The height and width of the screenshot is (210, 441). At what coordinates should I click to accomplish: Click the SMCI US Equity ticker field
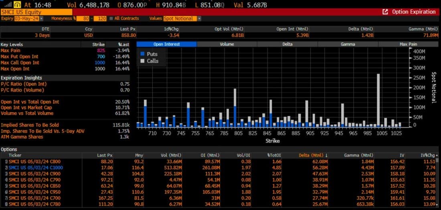[x=36, y=12]
